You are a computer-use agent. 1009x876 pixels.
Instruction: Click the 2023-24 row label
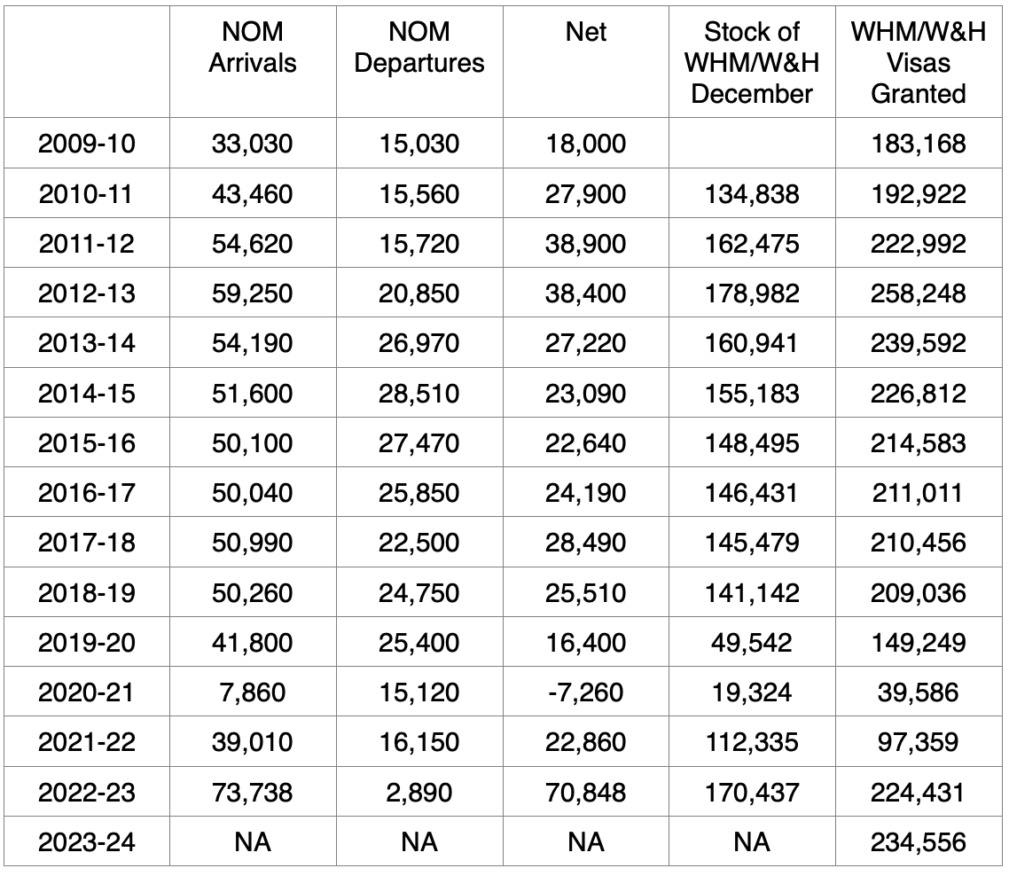(x=86, y=842)
